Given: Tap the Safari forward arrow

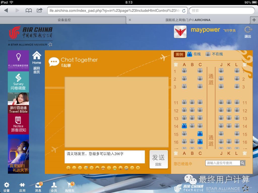Looking at the screenshot, I should coord(17,11).
